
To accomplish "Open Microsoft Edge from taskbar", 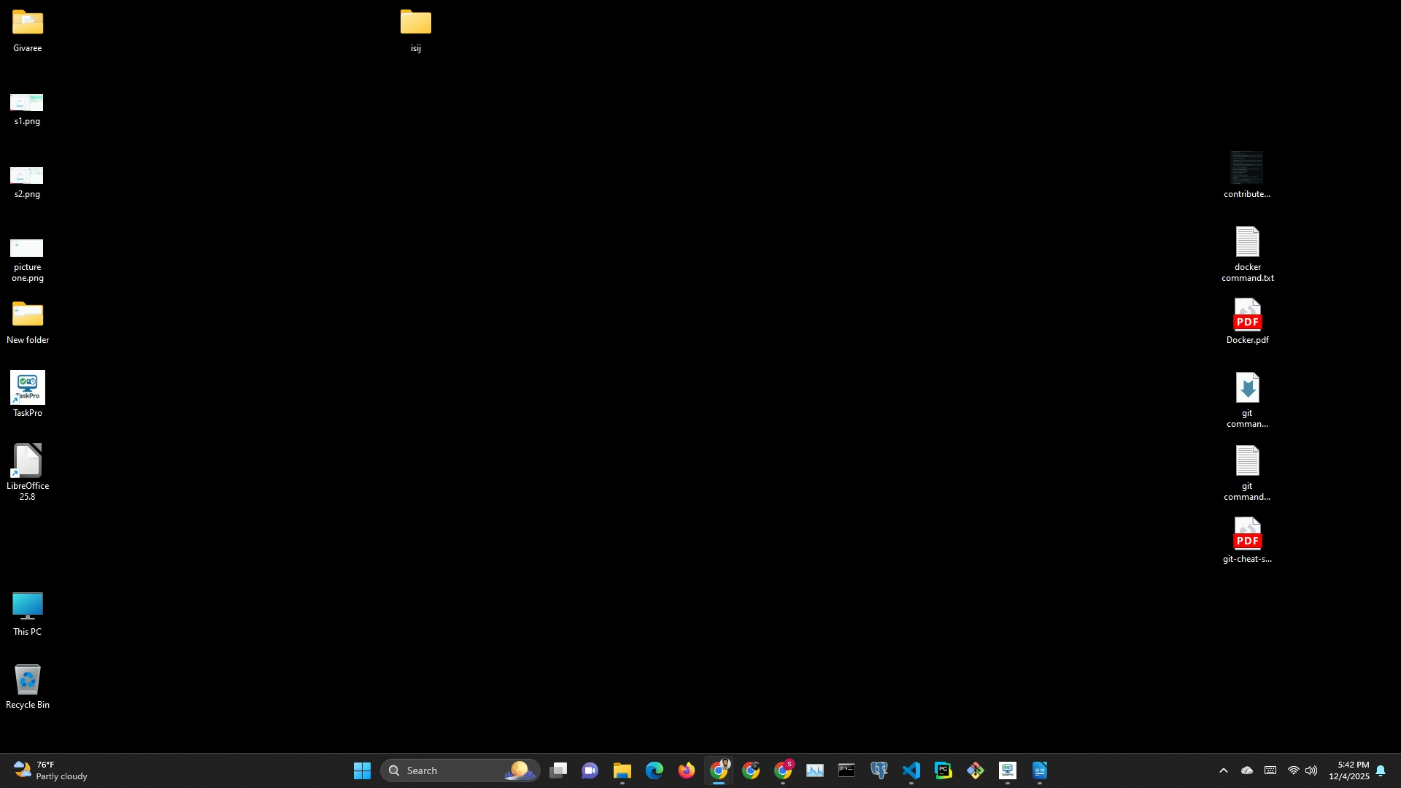I will pos(654,770).
